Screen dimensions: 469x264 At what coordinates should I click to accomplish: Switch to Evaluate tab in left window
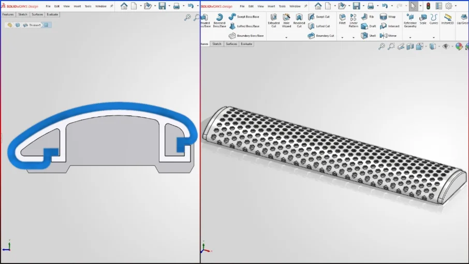point(52,14)
